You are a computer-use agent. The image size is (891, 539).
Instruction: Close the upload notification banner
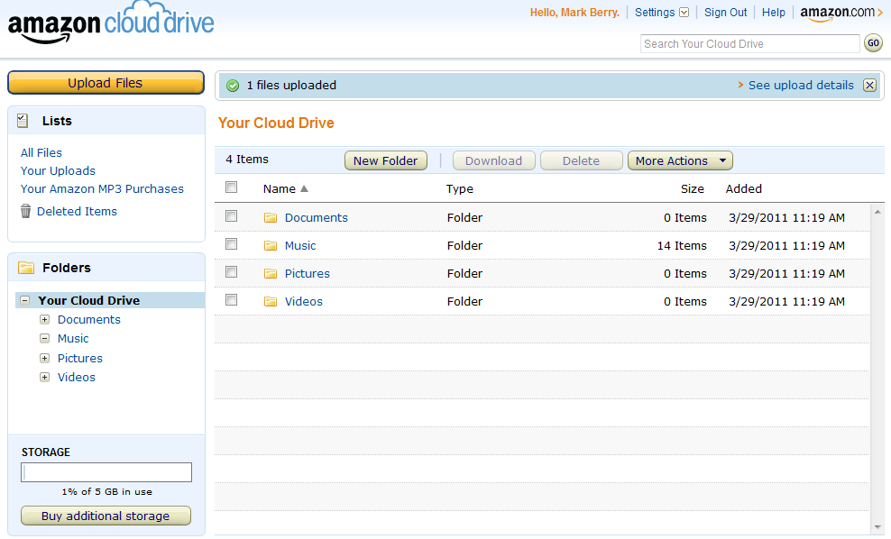869,86
